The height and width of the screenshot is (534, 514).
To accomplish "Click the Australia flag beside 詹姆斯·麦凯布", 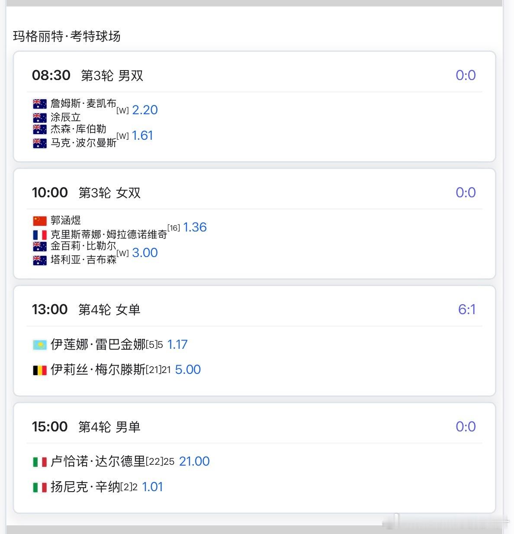I will [40, 104].
